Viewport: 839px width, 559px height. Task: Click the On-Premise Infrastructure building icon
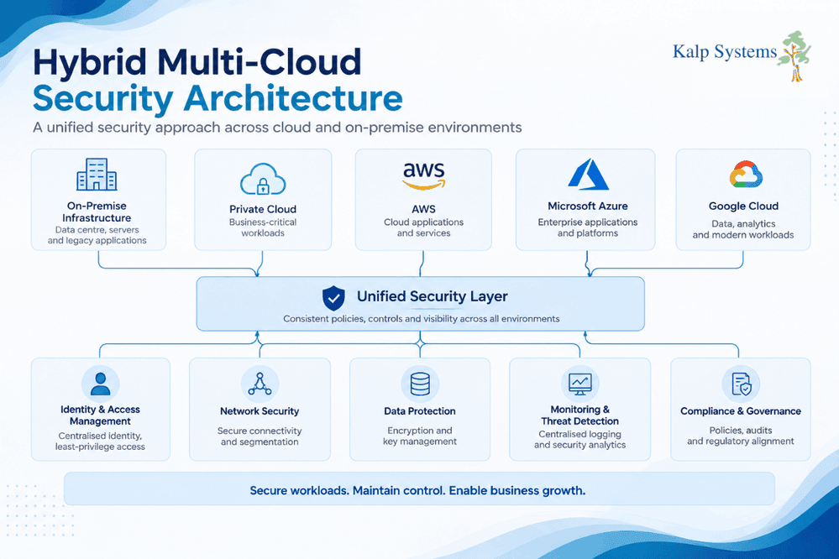pos(97,175)
